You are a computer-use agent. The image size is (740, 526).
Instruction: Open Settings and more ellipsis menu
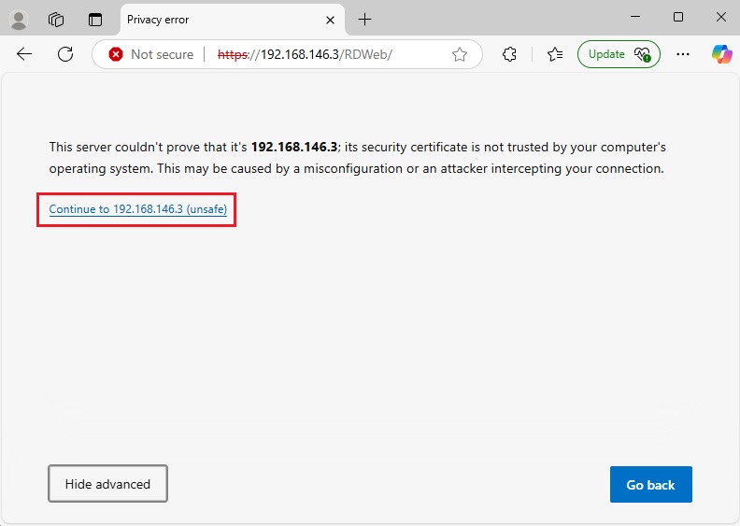(x=683, y=54)
